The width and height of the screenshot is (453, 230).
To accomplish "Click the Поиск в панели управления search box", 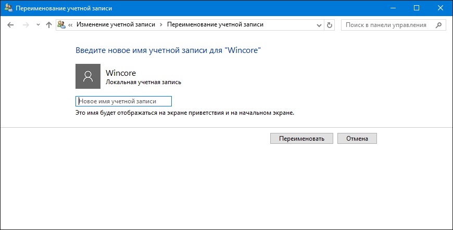I will coord(388,25).
